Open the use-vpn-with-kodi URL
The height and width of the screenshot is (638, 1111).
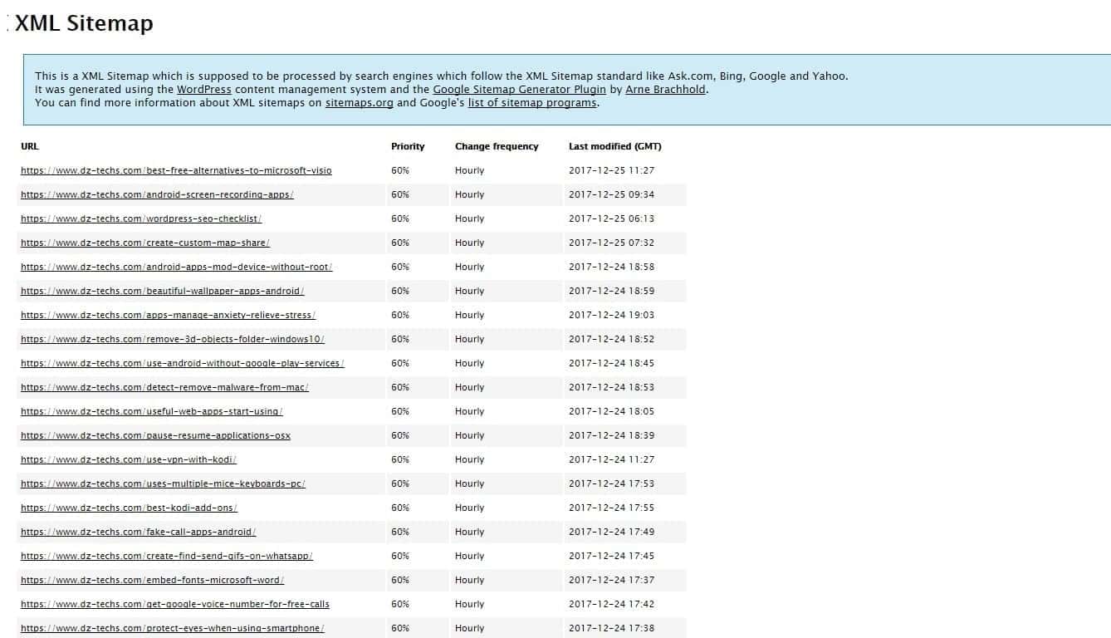[129, 459]
